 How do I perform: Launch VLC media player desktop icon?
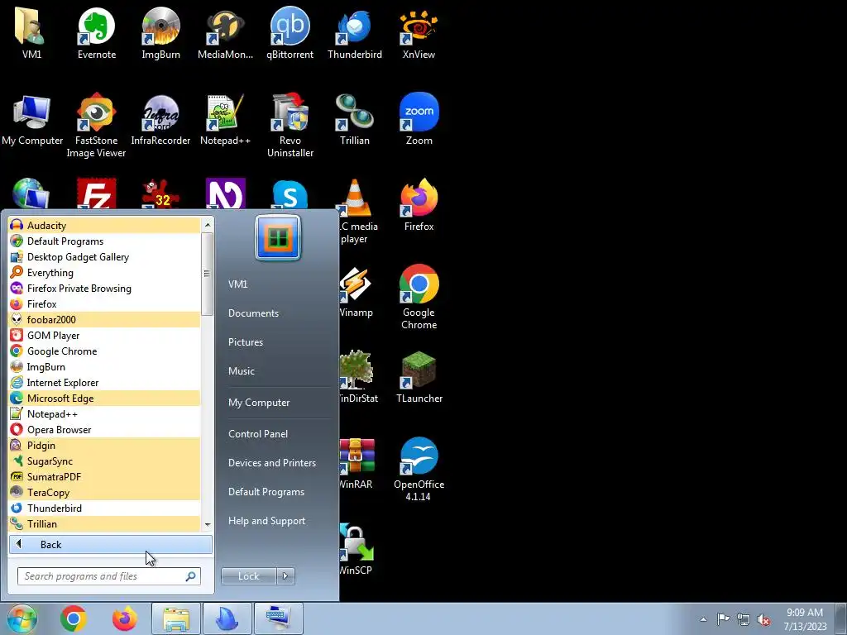(x=359, y=211)
